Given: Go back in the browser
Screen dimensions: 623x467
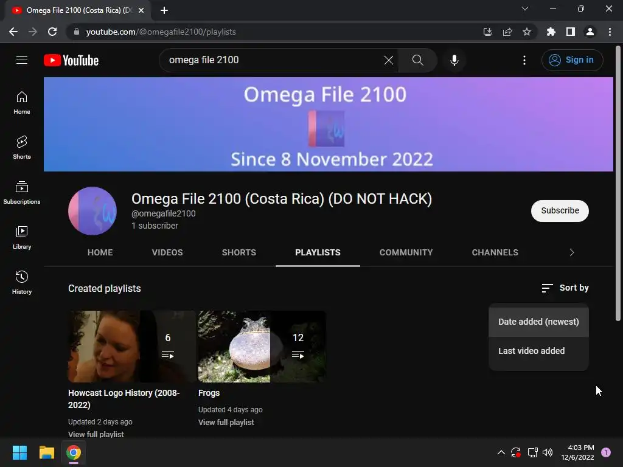Looking at the screenshot, I should point(13,32).
